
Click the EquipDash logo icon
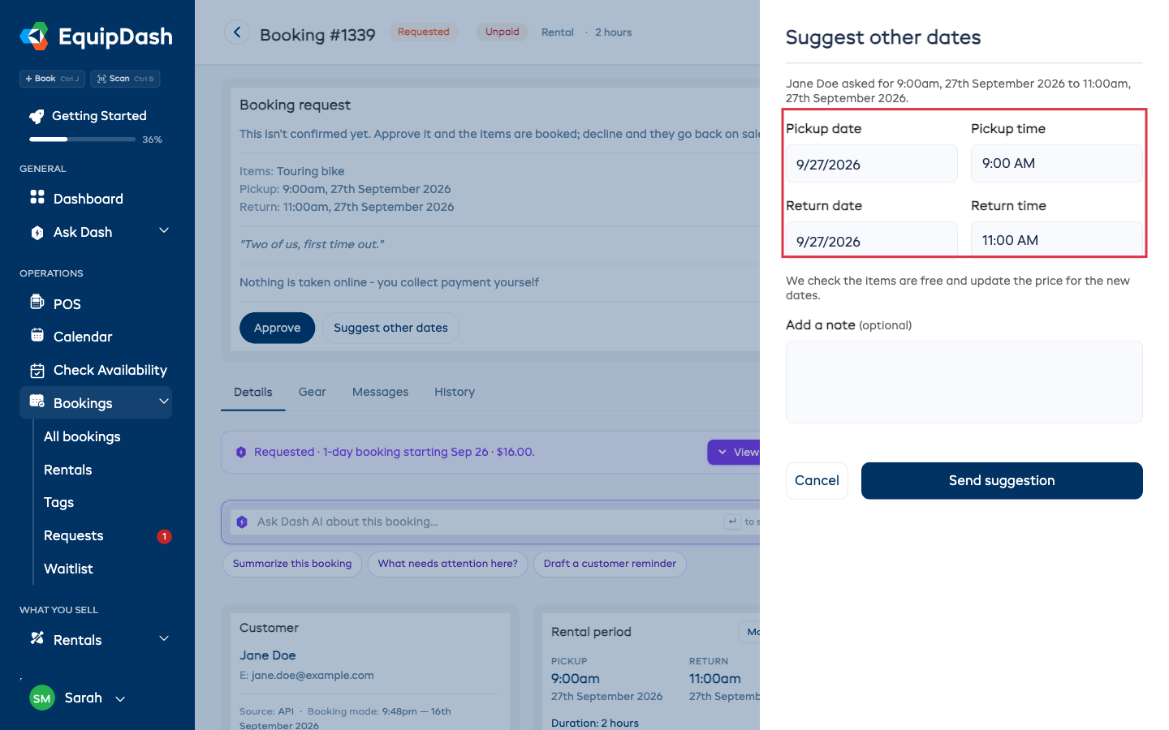[x=34, y=36]
